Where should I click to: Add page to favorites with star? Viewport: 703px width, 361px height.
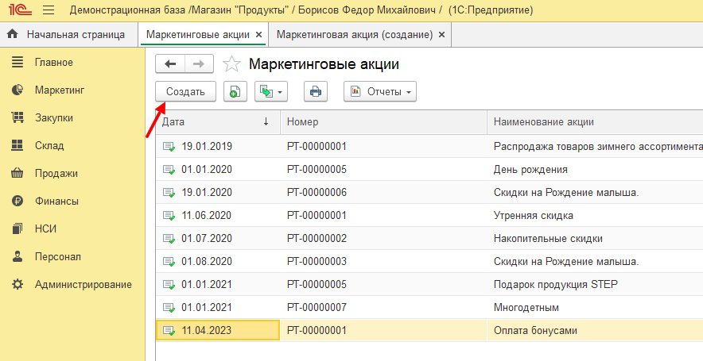231,64
